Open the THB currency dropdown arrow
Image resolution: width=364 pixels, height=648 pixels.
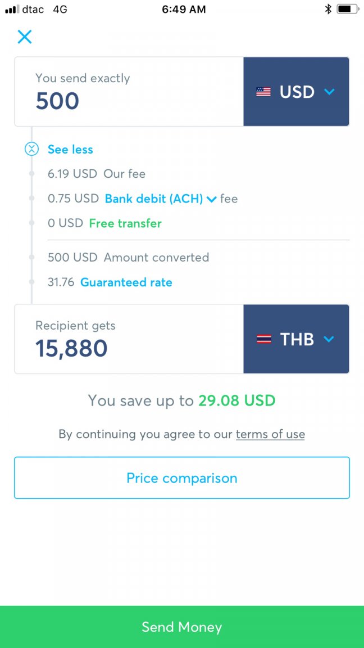329,339
